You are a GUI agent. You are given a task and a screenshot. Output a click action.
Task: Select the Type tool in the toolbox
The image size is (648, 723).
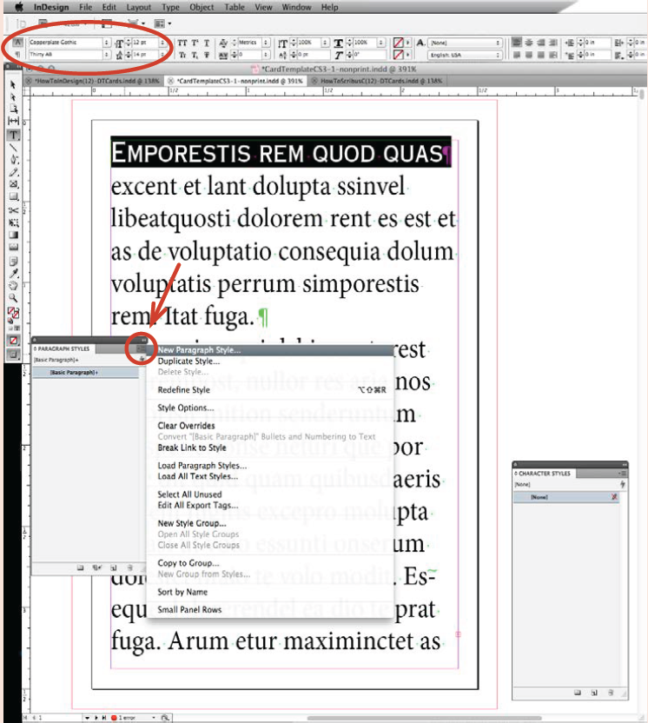15,135
